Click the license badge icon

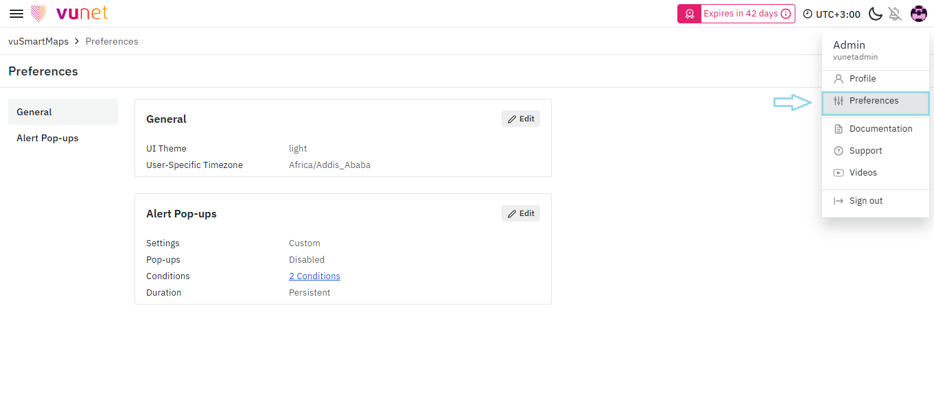pyautogui.click(x=689, y=14)
